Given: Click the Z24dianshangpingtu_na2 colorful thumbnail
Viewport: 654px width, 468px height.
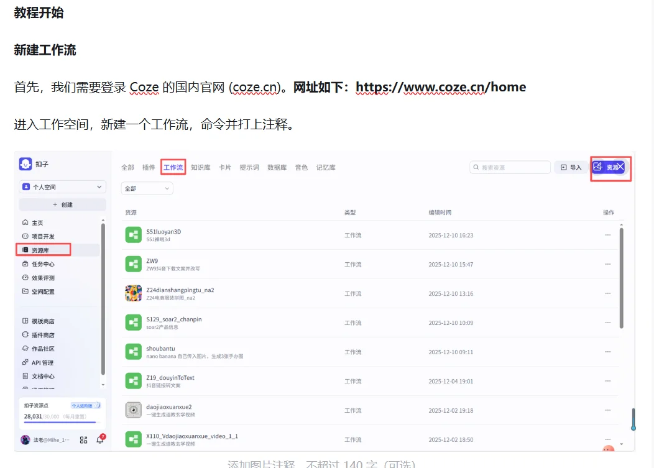Looking at the screenshot, I should [x=134, y=293].
